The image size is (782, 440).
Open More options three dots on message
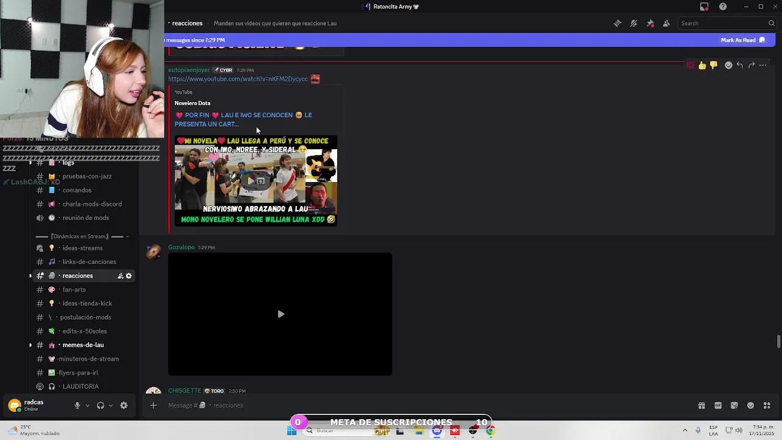[x=763, y=65]
